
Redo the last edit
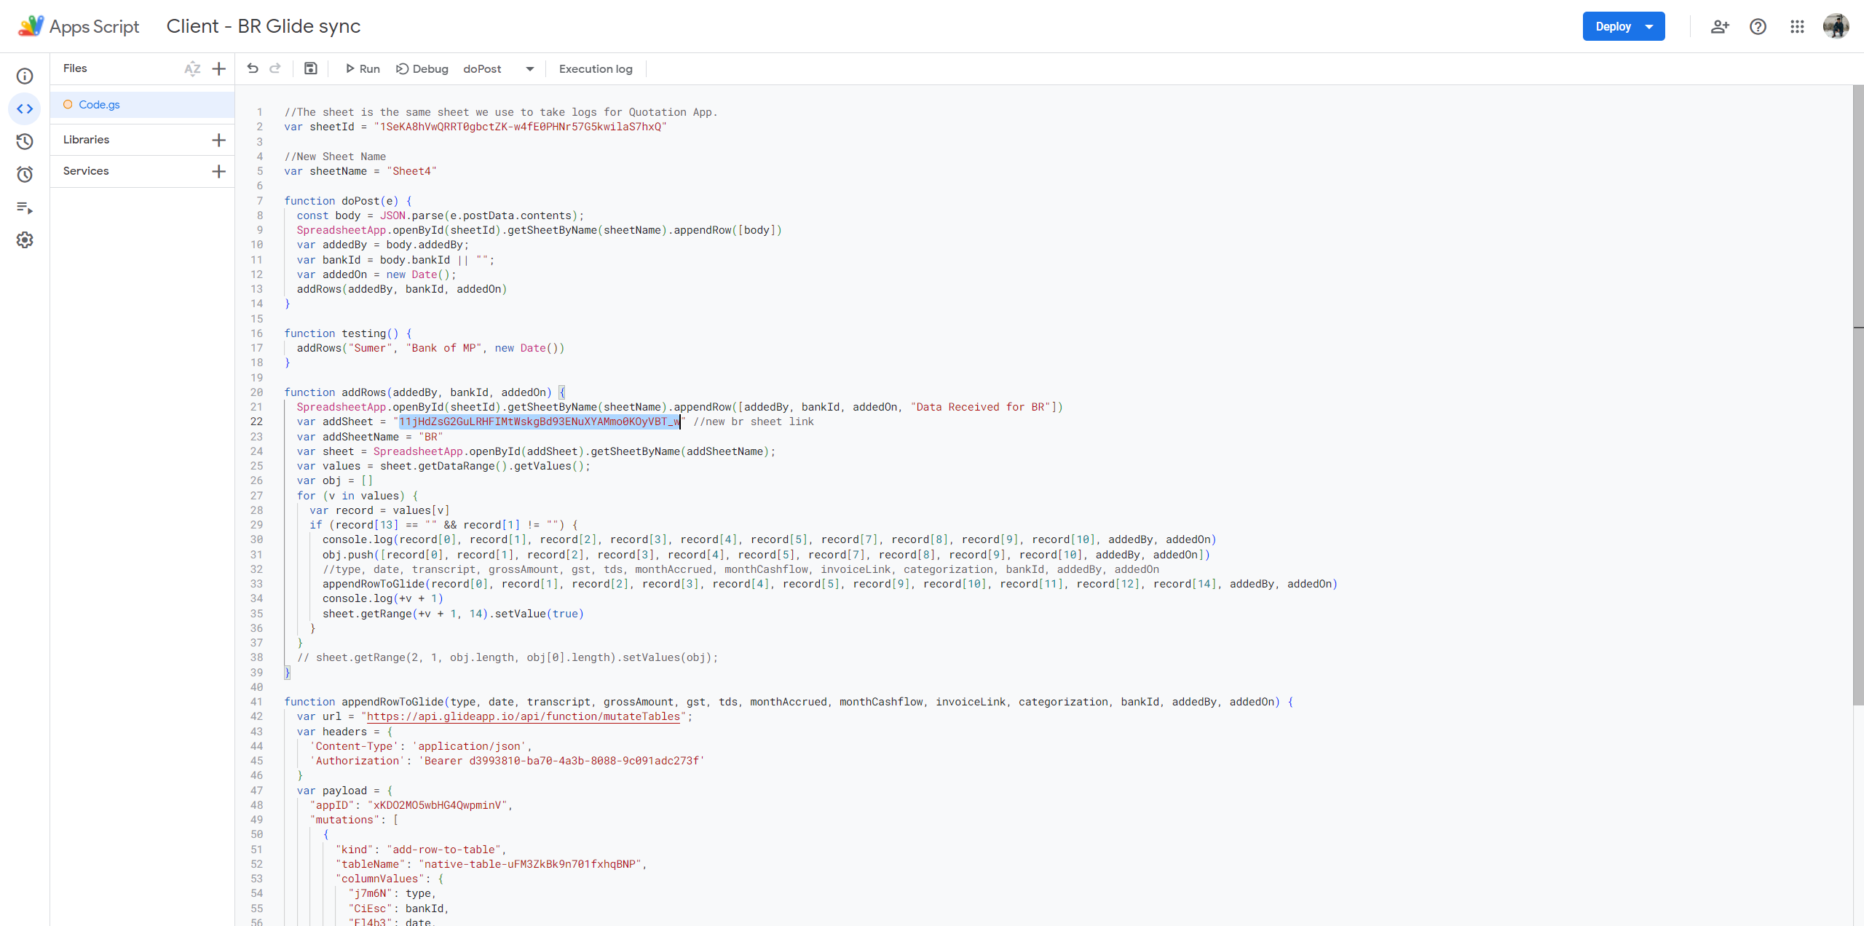tap(275, 68)
